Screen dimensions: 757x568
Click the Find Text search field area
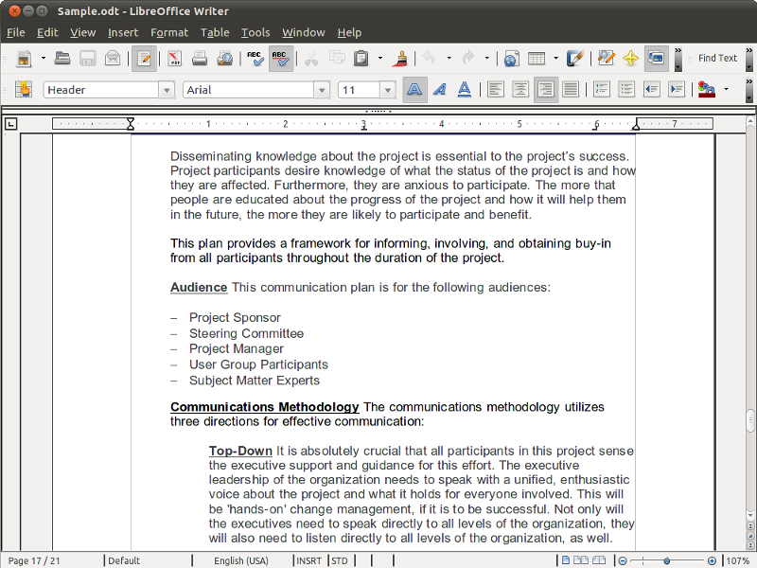(x=718, y=58)
